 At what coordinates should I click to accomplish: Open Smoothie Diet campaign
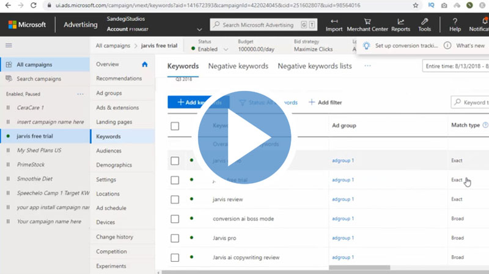pos(35,179)
